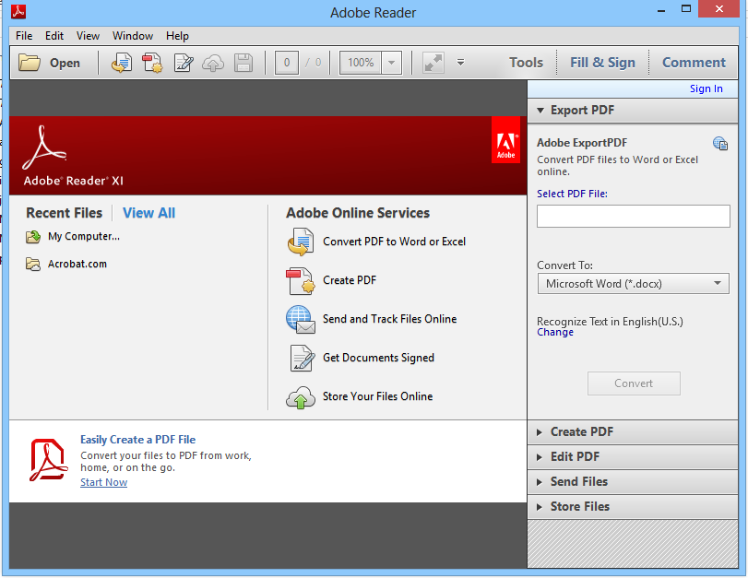Open the toolbar customize dropdown arrow
The image size is (748, 578).
tap(460, 63)
